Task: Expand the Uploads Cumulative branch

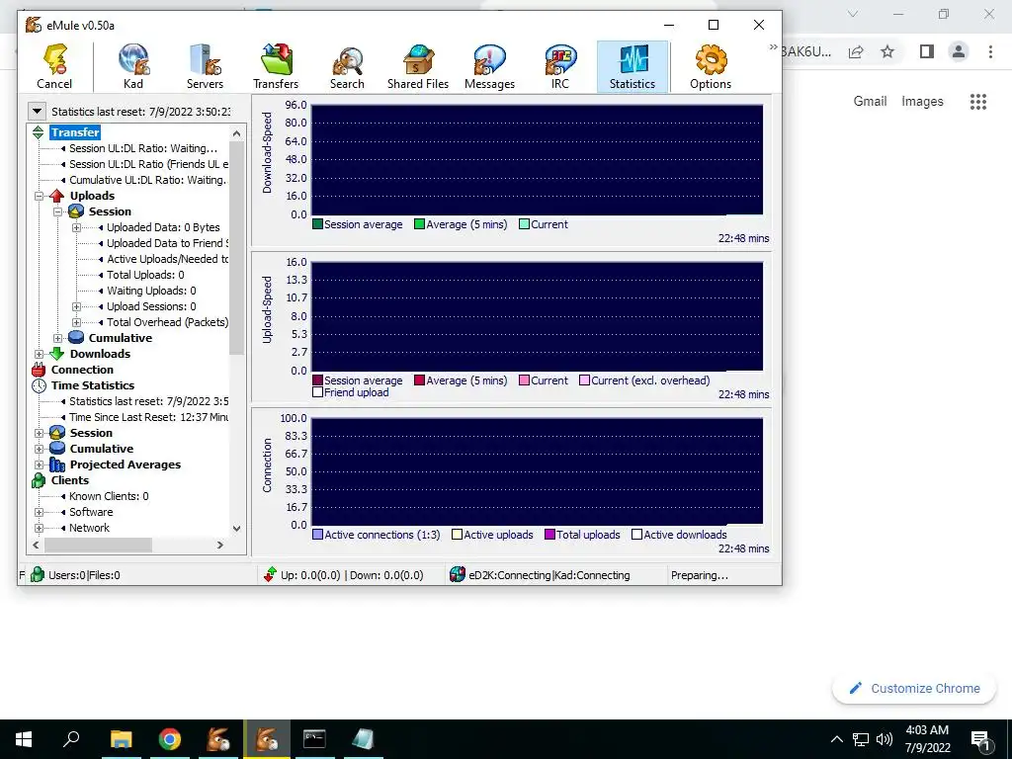Action: point(57,338)
